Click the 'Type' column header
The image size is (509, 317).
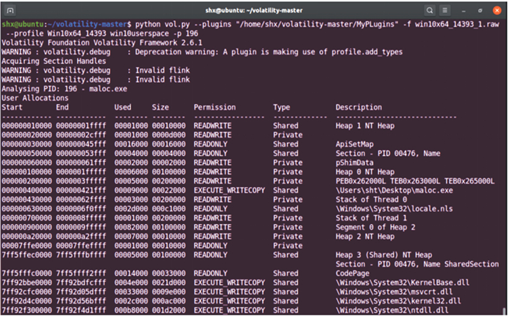tap(282, 108)
